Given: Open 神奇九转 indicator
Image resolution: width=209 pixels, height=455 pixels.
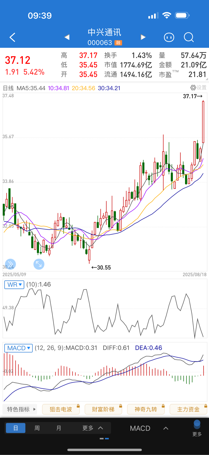Looking at the screenshot, I should pos(146,409).
